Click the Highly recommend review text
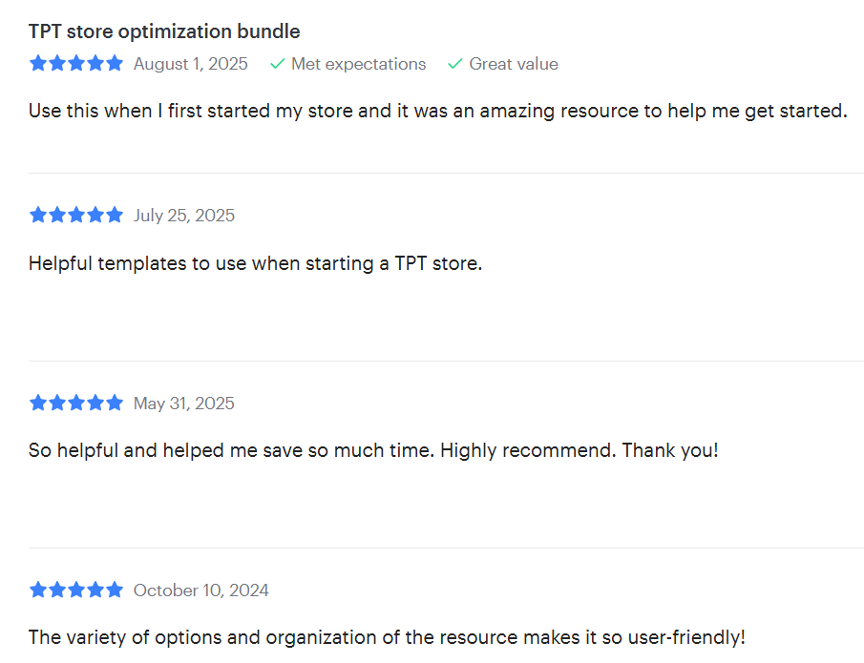The width and height of the screenshot is (864, 663). click(x=372, y=449)
